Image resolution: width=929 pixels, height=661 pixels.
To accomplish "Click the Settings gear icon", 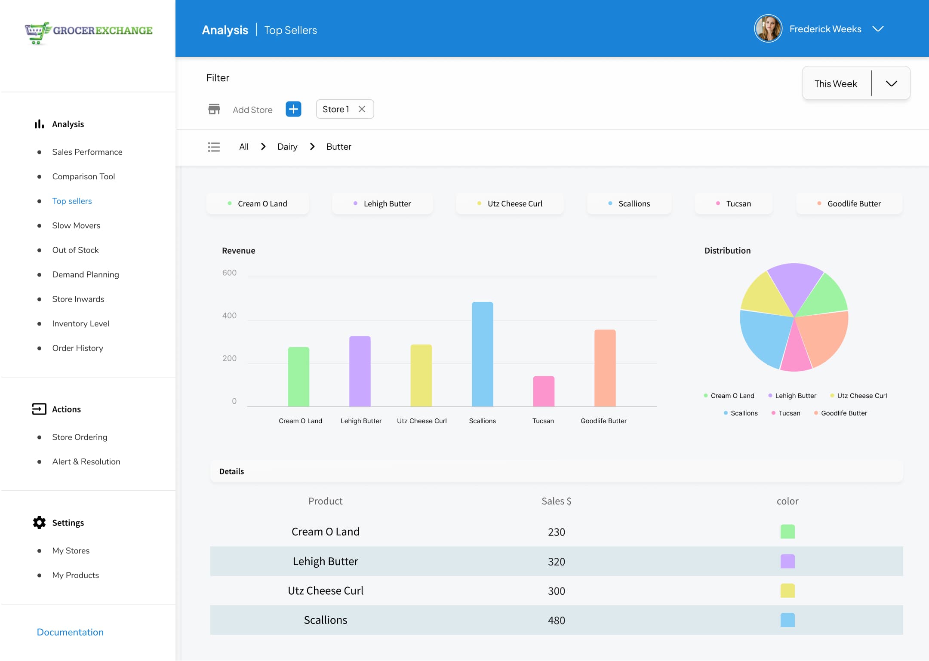I will pyautogui.click(x=39, y=523).
